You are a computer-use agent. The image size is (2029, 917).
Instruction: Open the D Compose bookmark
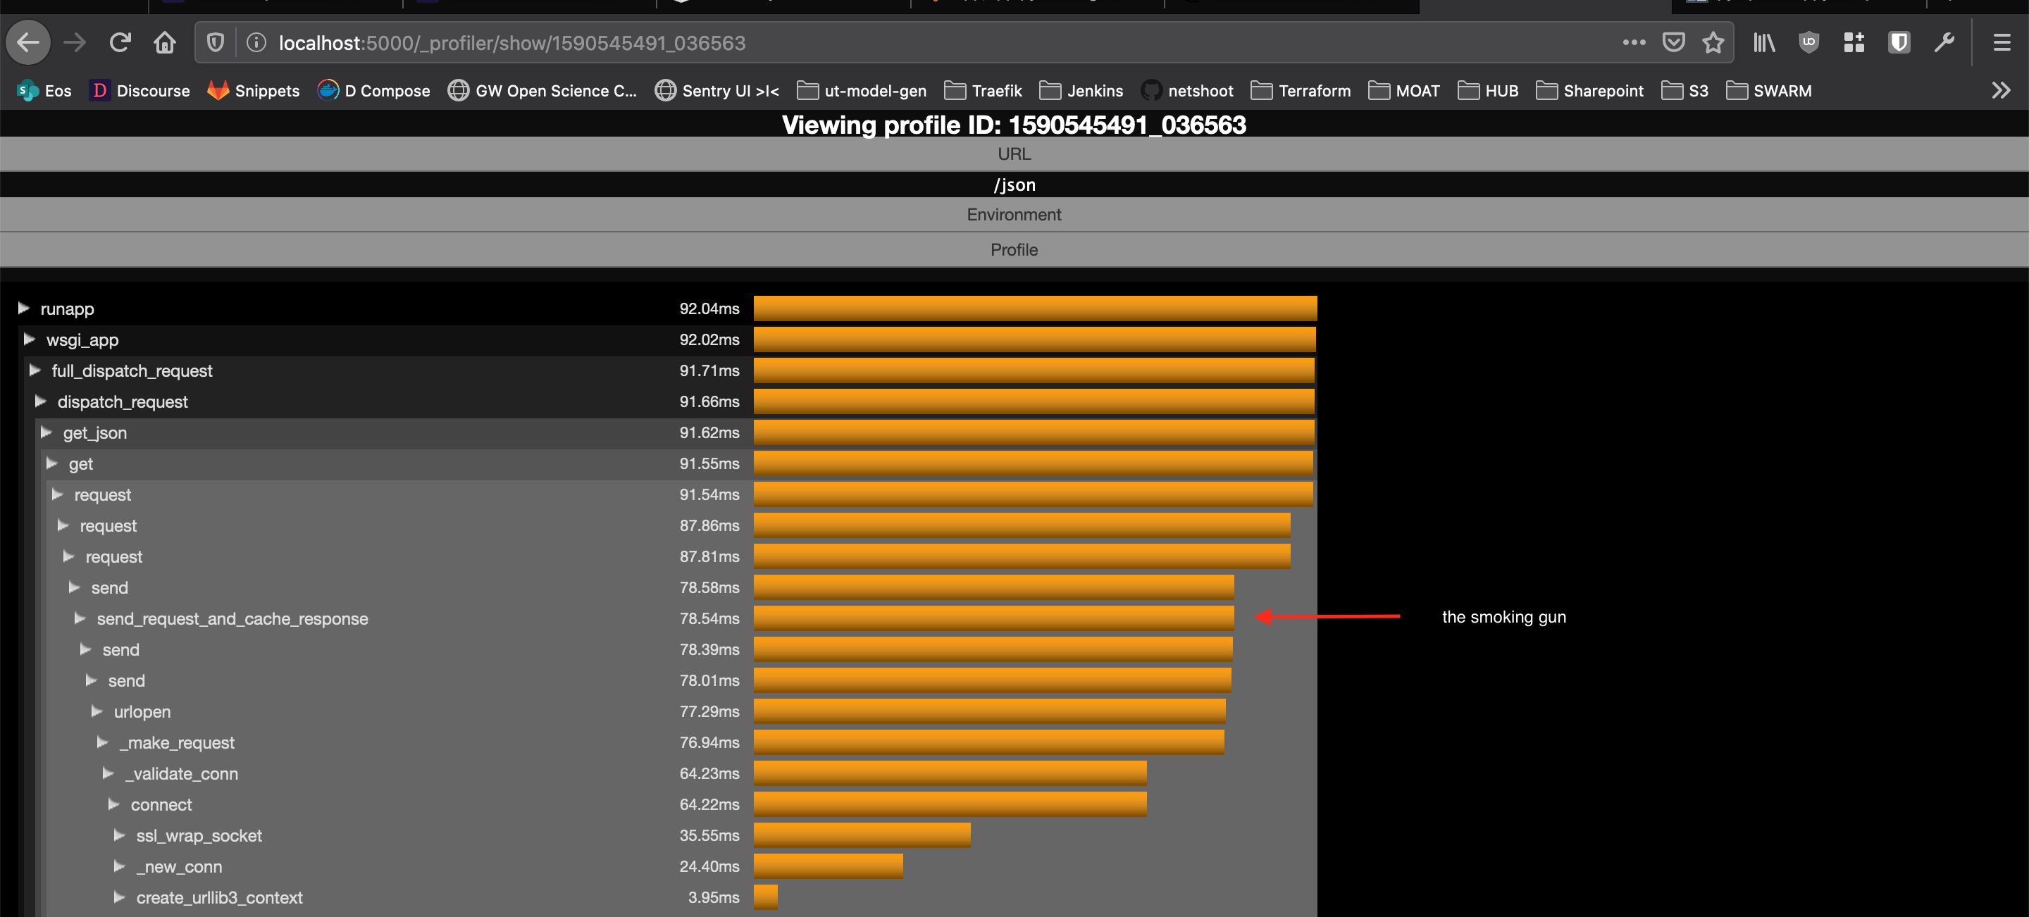(x=373, y=91)
